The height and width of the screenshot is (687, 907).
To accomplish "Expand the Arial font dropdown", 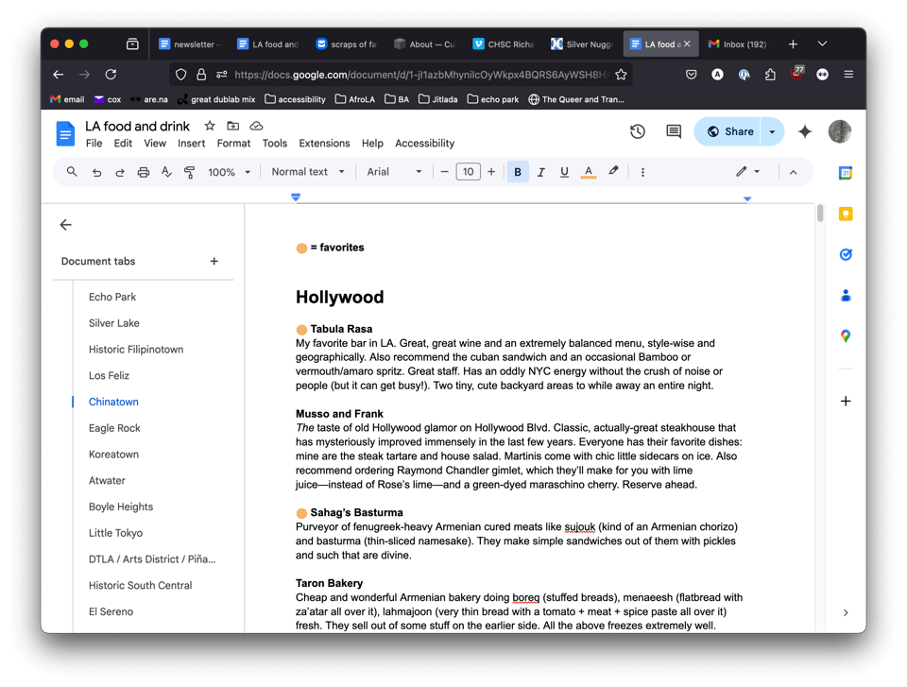I will [394, 172].
